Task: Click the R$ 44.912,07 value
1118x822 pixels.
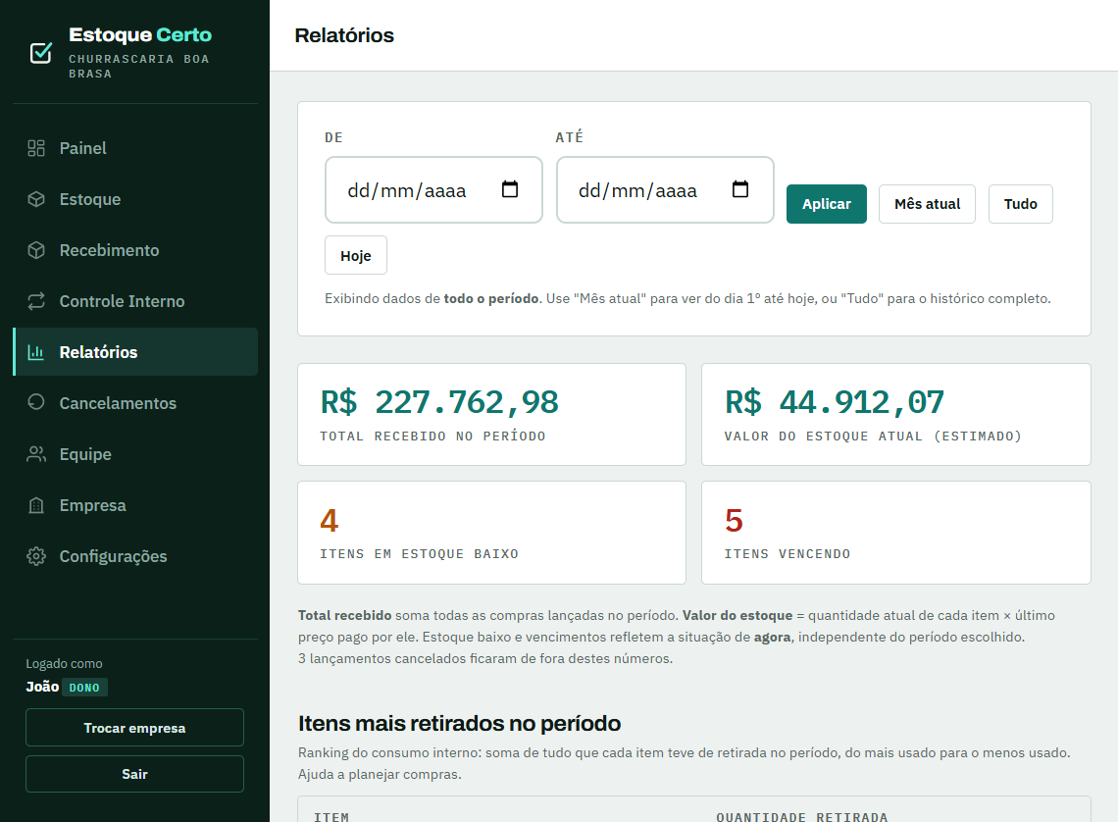Action: 835,402
